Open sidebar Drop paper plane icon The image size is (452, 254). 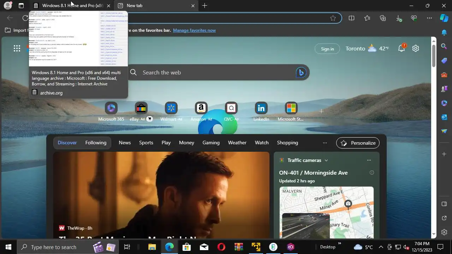[444, 131]
